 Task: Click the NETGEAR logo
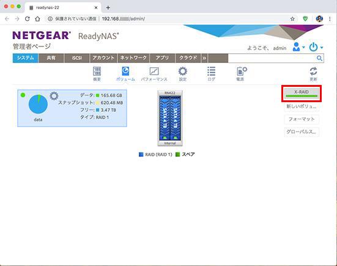pyautogui.click(x=42, y=35)
